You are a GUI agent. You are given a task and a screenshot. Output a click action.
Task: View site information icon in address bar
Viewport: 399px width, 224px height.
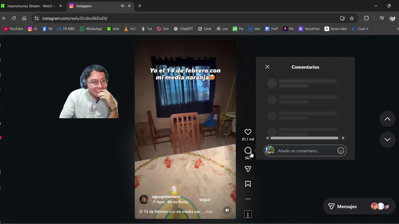tap(36, 18)
